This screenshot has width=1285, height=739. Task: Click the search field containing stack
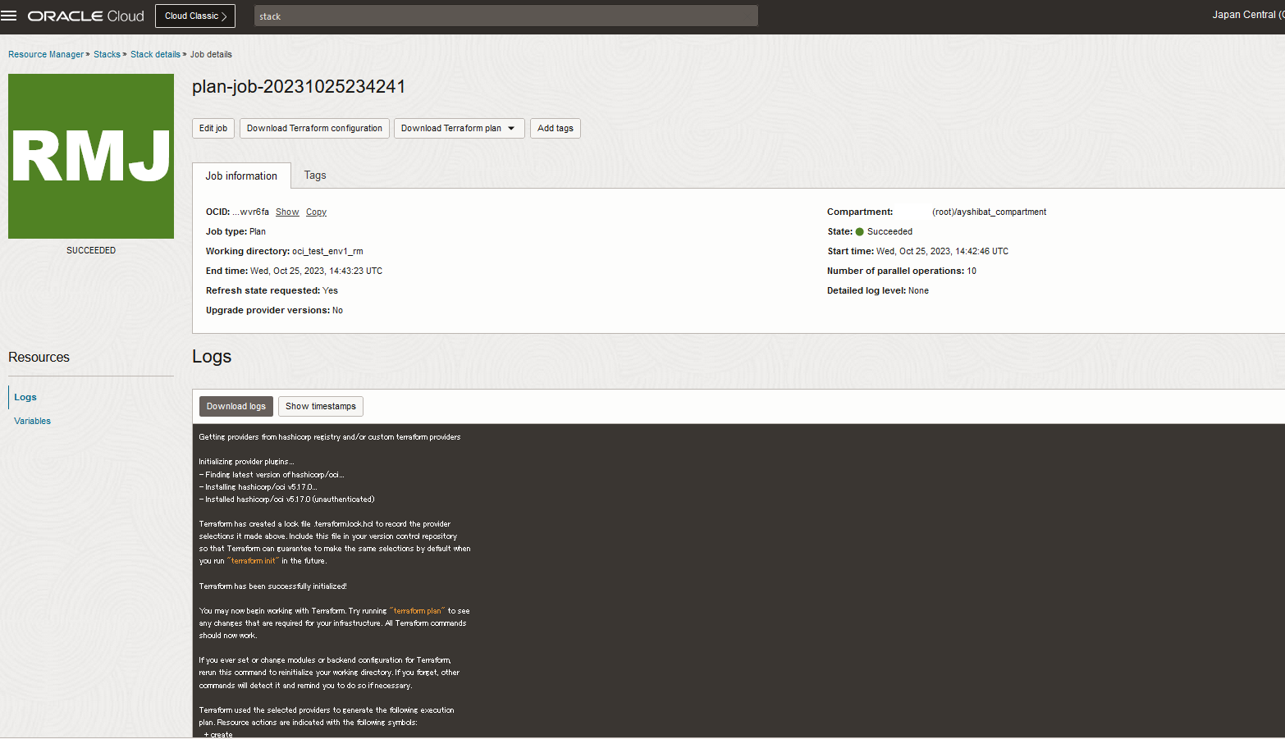pos(505,16)
